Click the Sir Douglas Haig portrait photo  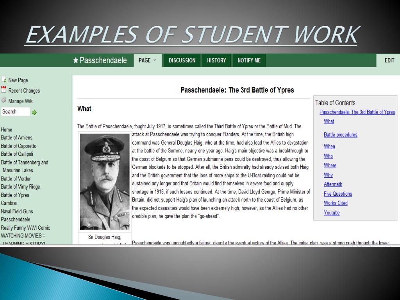click(x=105, y=182)
